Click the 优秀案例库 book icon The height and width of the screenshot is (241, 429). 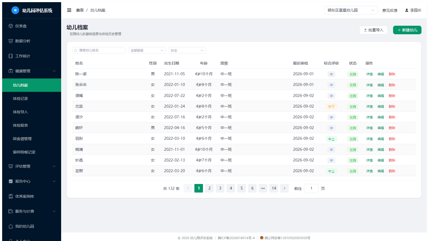click(x=11, y=196)
